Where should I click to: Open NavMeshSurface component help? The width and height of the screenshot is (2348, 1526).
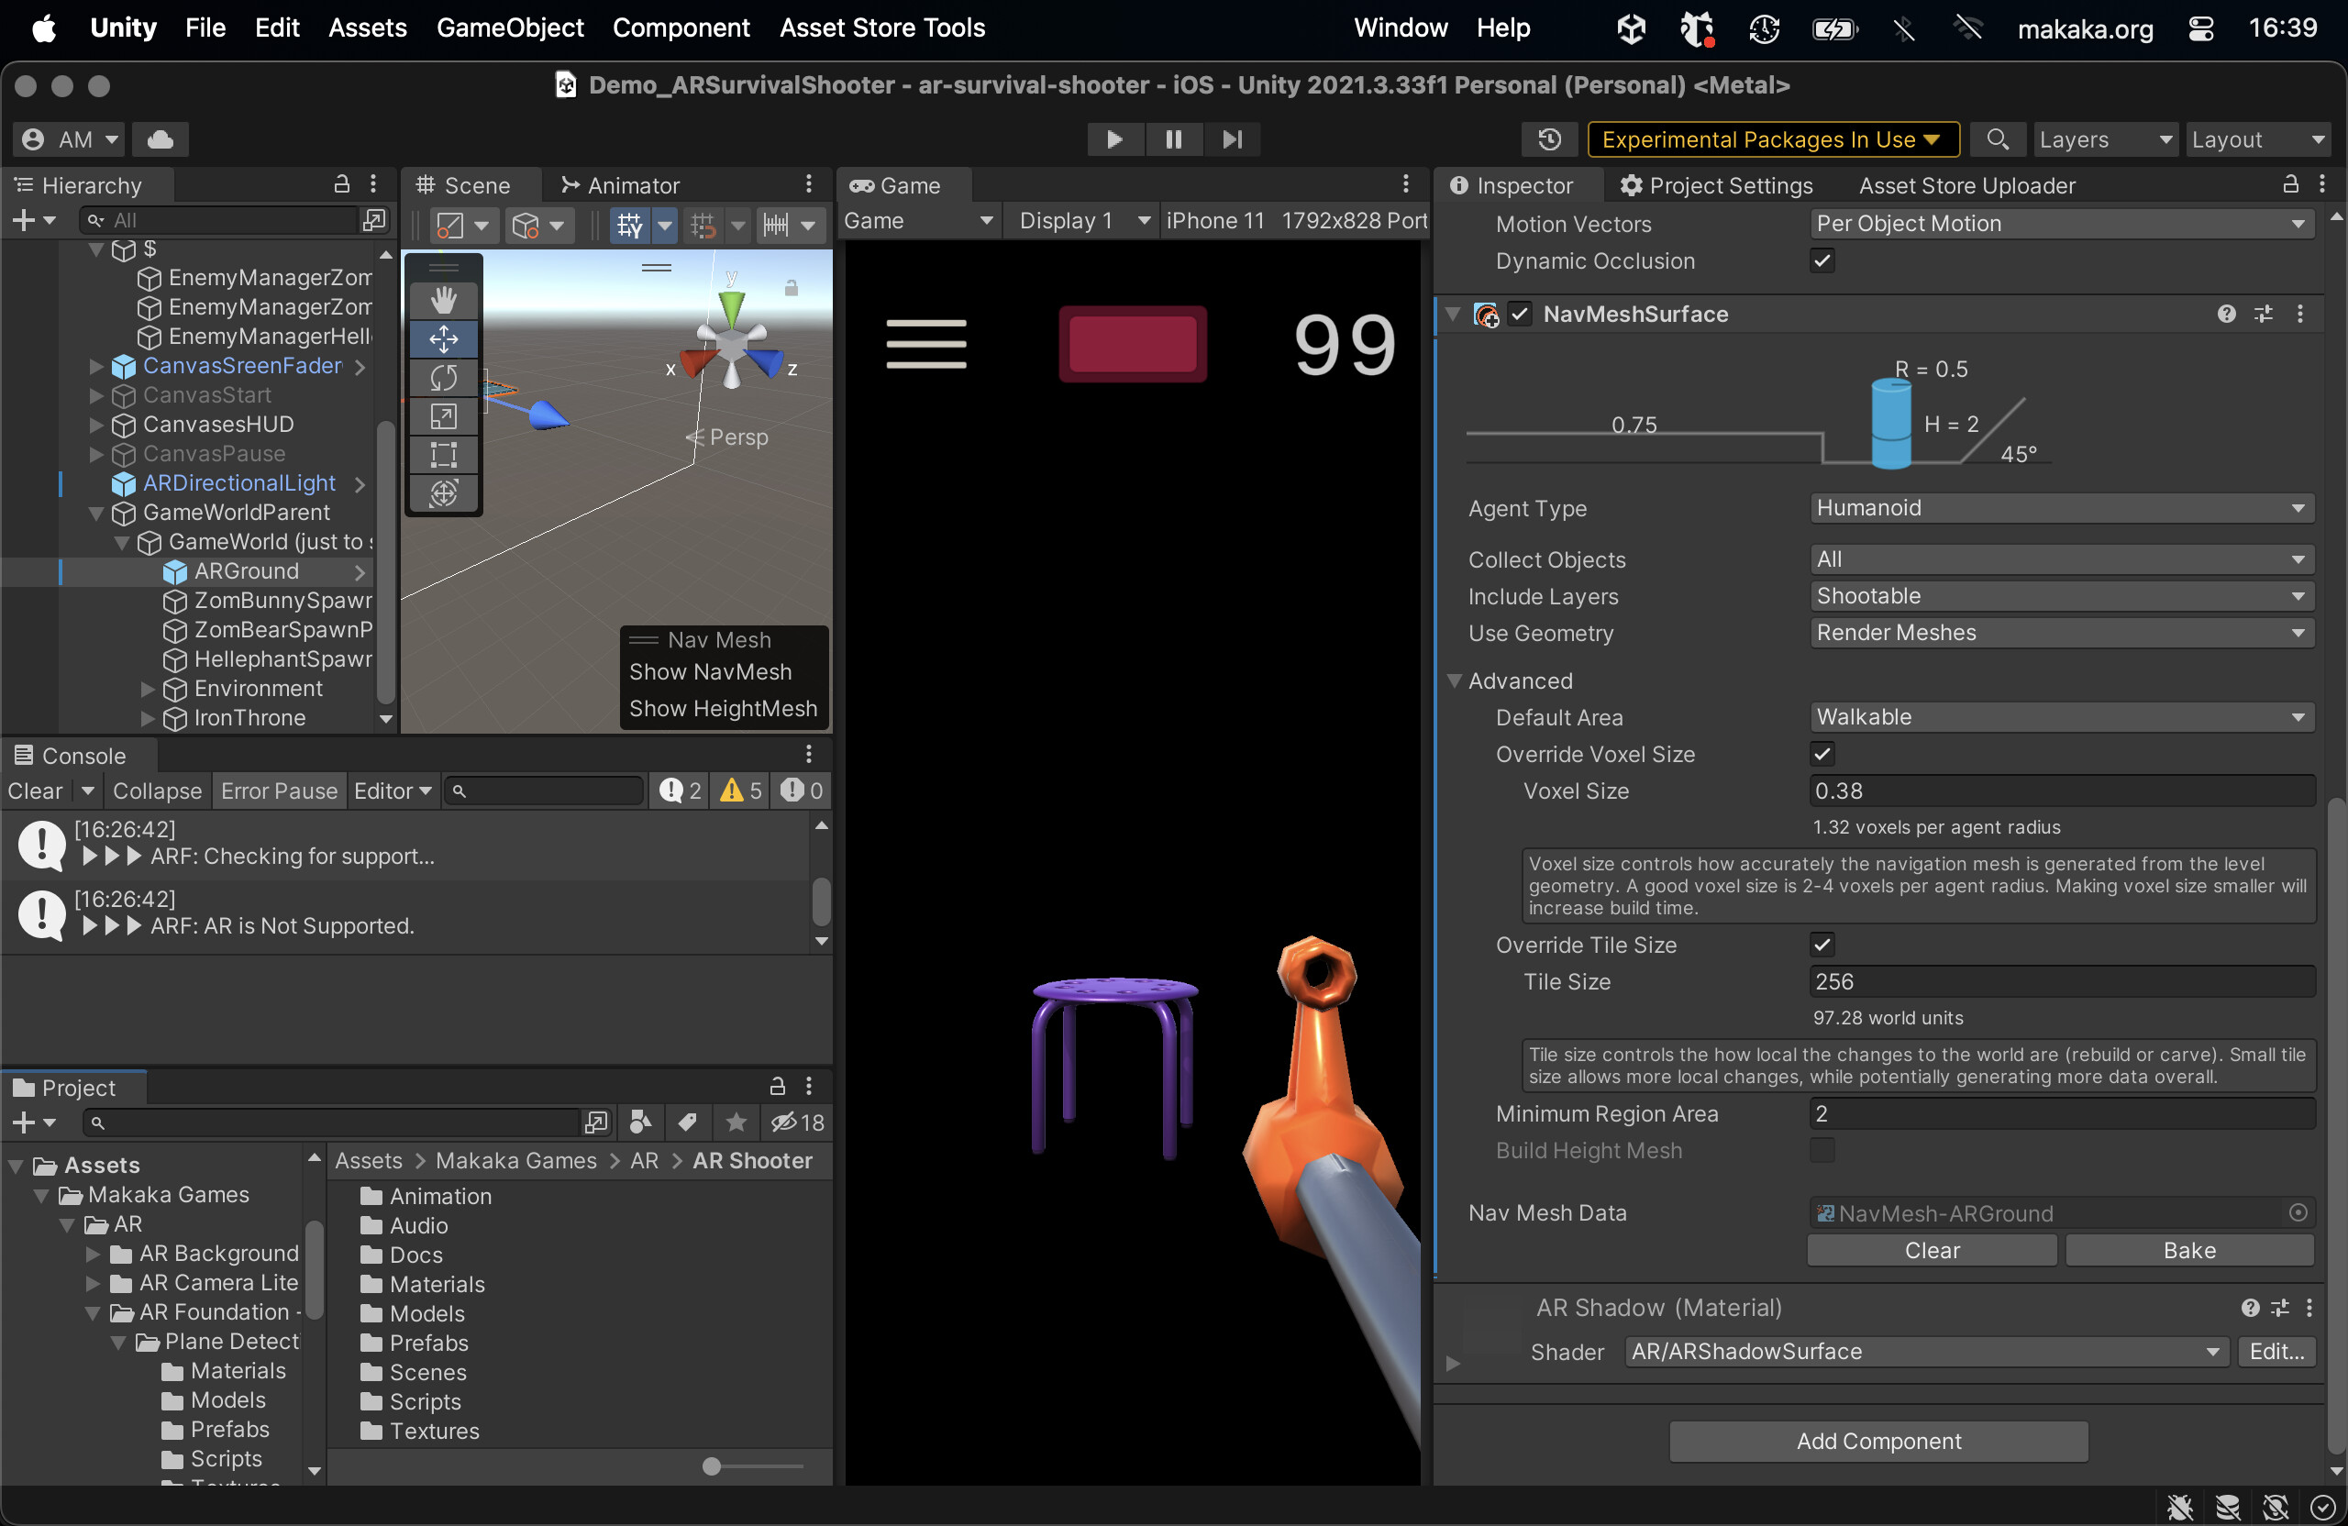[2226, 314]
